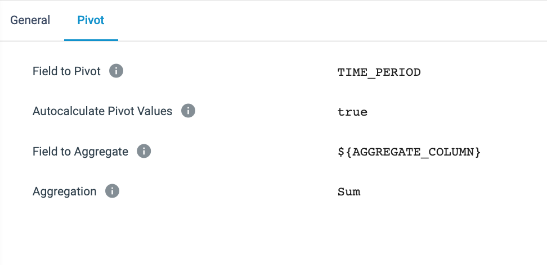Open the Autocalculate Pivot Values info icon
The image size is (547, 265).
(188, 111)
